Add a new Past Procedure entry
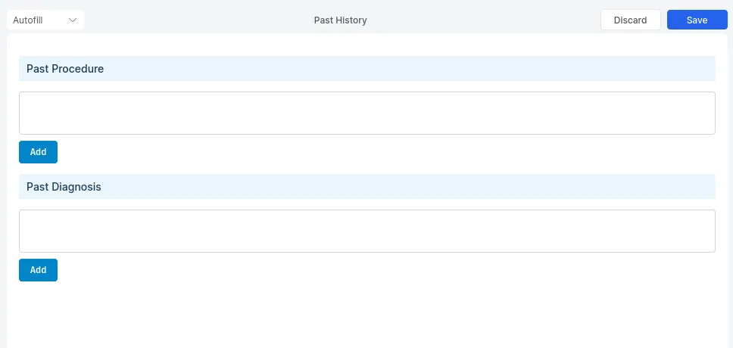Viewport: 733px width, 348px height. pyautogui.click(x=38, y=152)
